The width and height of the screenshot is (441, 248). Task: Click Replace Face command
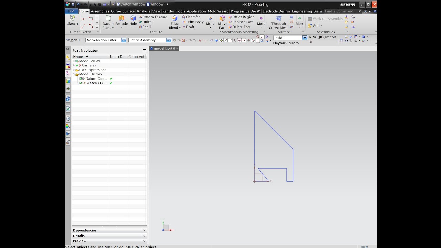tap(241, 22)
